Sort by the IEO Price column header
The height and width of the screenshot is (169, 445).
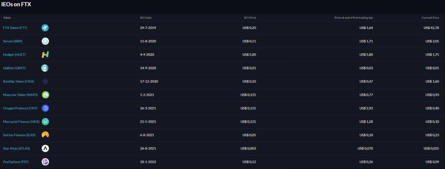(x=250, y=17)
